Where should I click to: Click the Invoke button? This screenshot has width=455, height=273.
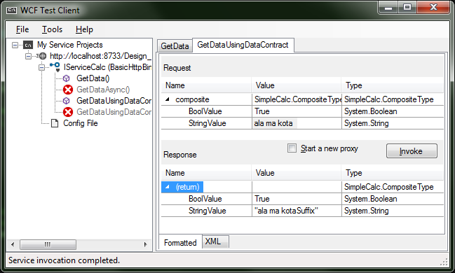point(412,151)
